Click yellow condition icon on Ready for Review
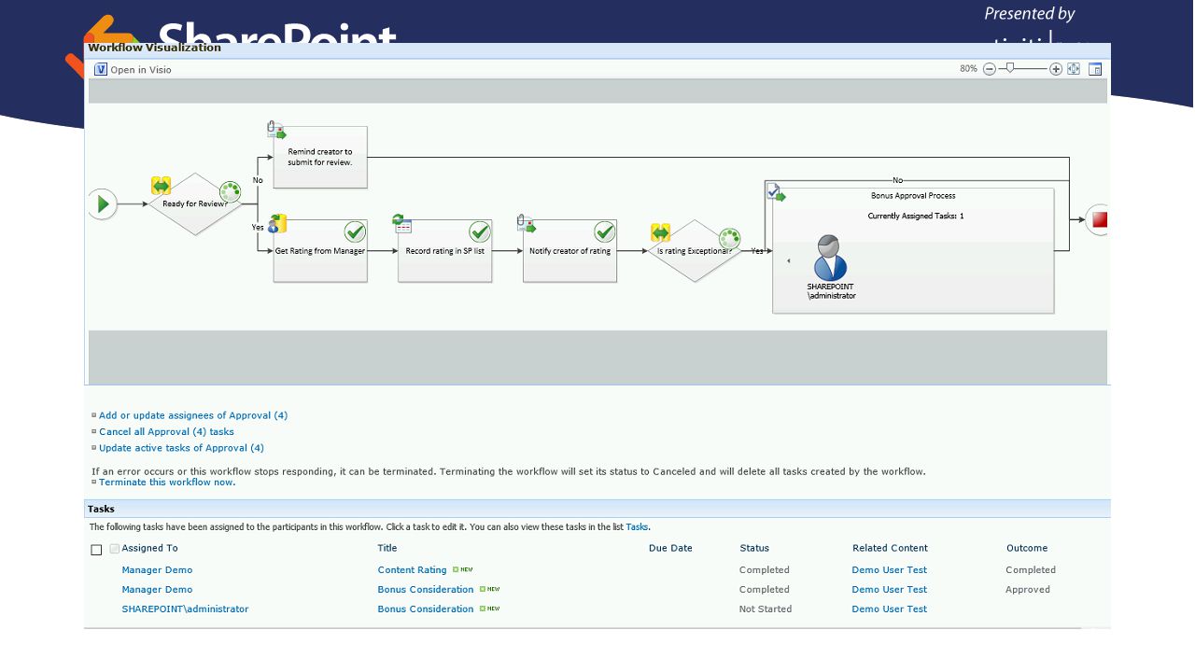The height and width of the screenshot is (672, 1195). tap(162, 186)
